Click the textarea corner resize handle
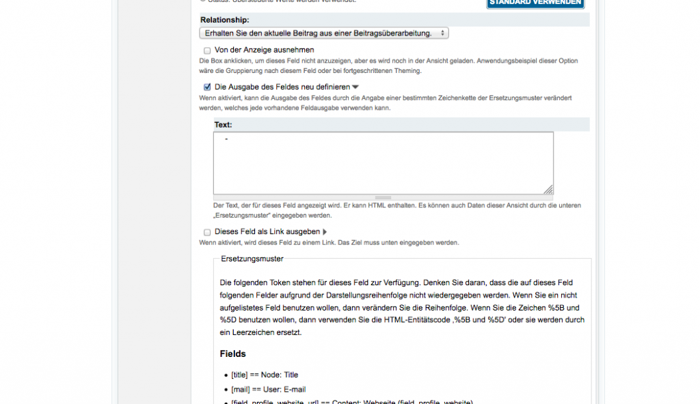Viewport: 700px width, 404px height. (x=548, y=190)
